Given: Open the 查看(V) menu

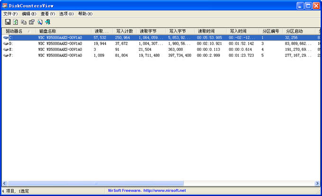Looking at the screenshot, I should point(48,14).
